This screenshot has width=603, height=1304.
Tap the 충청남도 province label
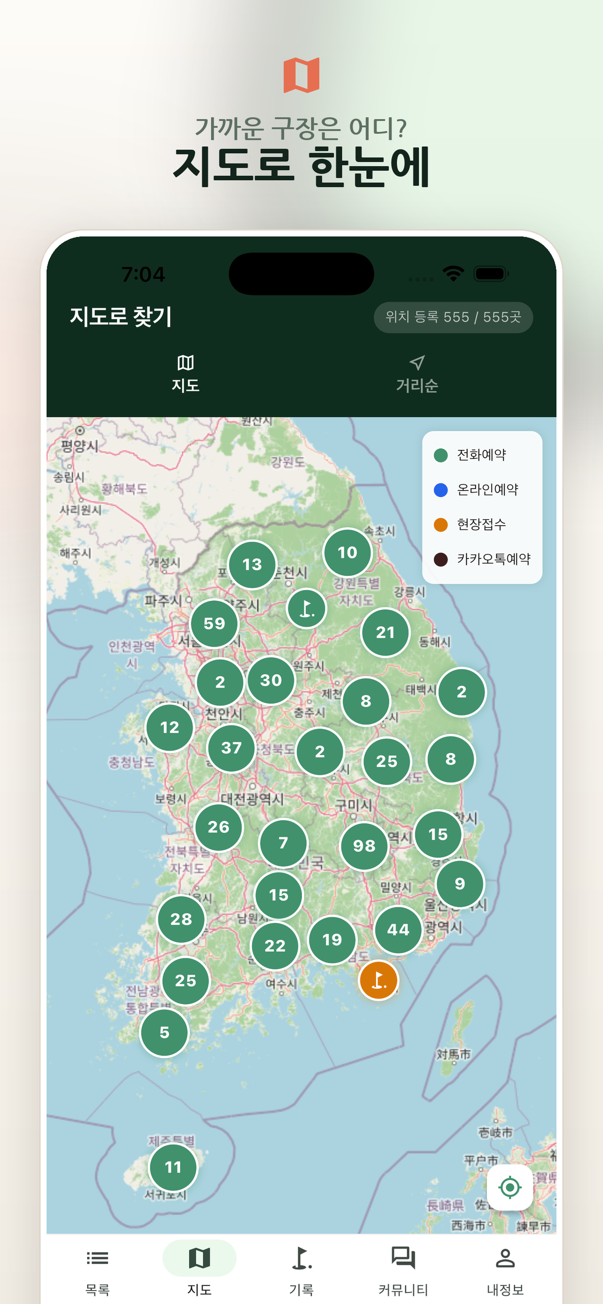point(131,762)
